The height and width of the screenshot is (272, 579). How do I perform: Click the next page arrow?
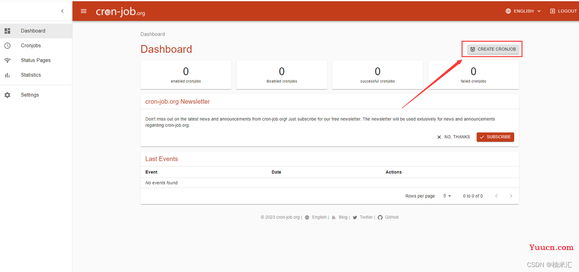point(511,196)
